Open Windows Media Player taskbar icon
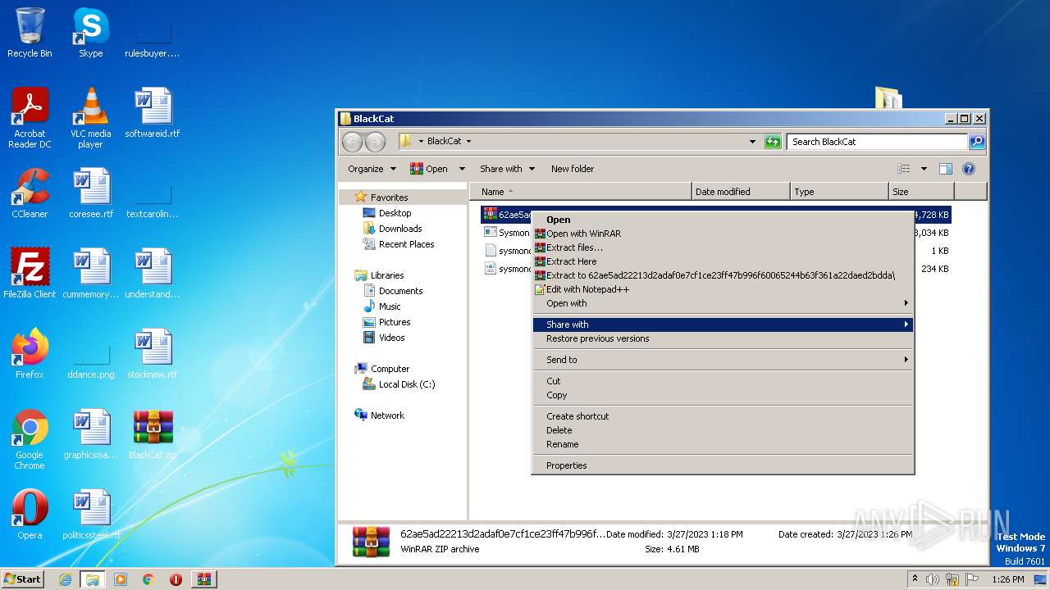The image size is (1050, 590). pyautogui.click(x=121, y=579)
